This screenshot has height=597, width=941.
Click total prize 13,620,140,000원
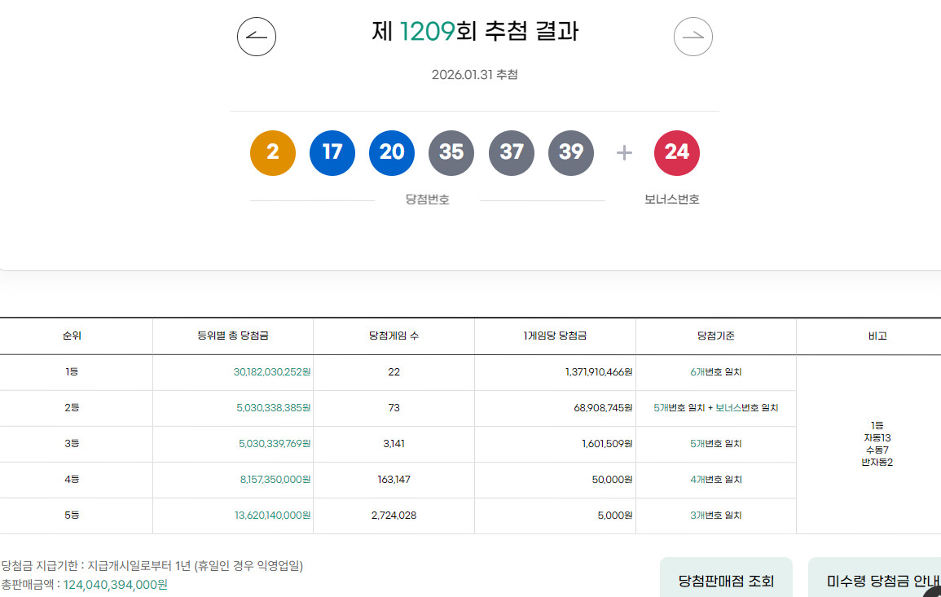[x=272, y=516]
